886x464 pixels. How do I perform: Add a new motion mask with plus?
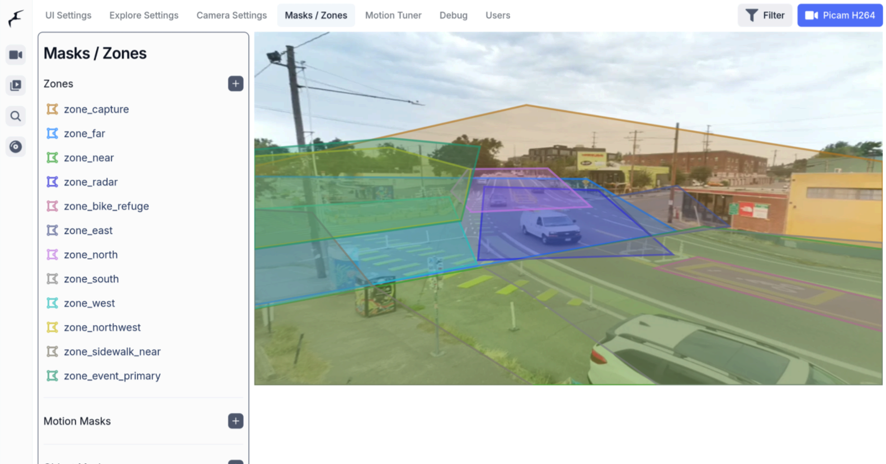pyautogui.click(x=235, y=421)
